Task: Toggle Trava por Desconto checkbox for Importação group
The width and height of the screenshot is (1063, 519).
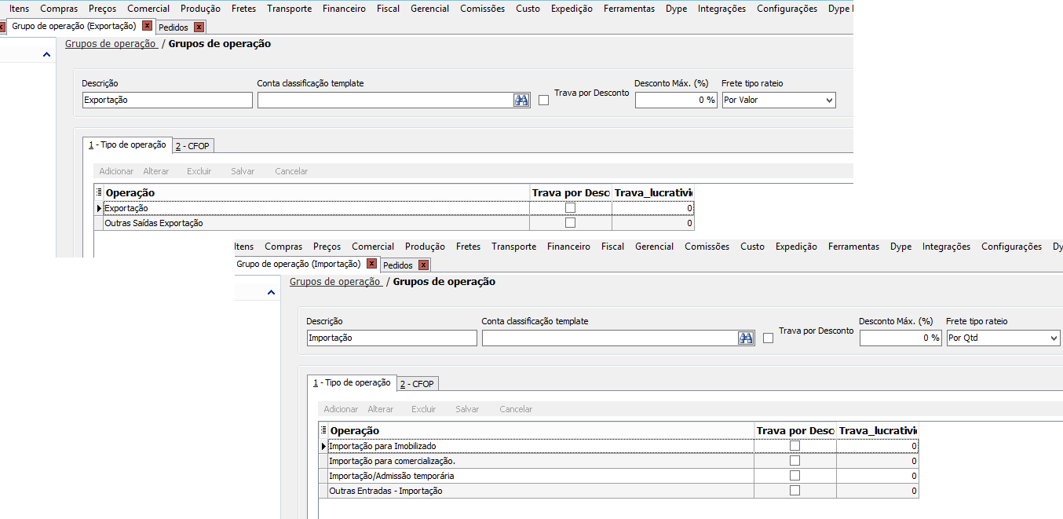Action: [768, 338]
